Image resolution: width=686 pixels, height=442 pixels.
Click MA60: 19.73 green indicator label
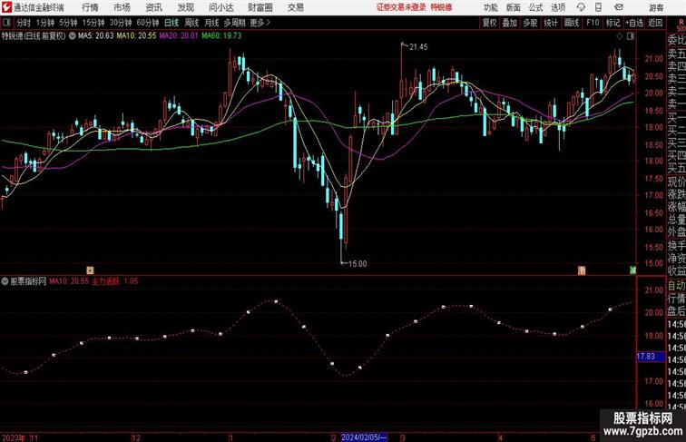click(221, 36)
